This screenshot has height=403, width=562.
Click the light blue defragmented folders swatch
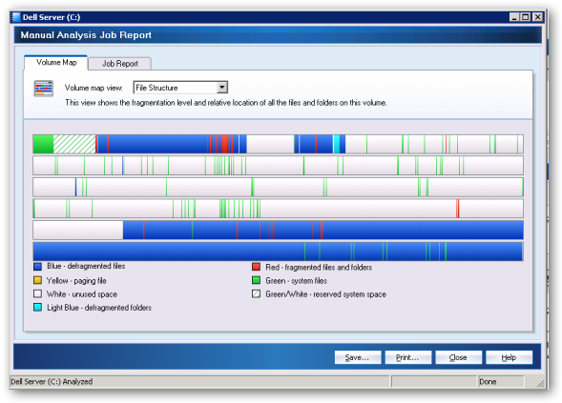37,307
